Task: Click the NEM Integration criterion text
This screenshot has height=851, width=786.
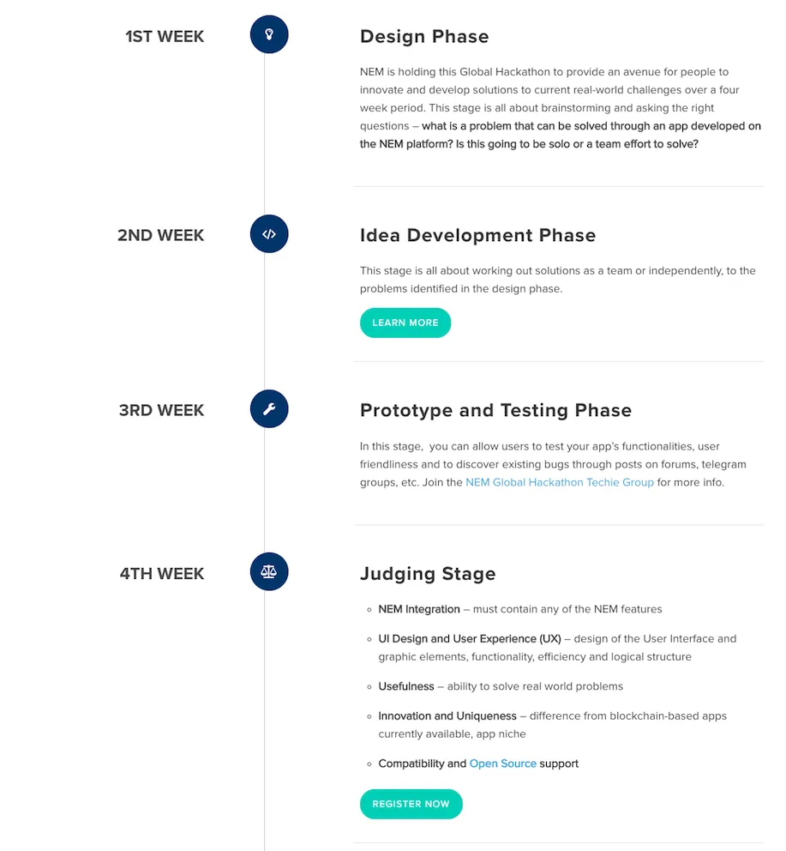Action: (419, 609)
